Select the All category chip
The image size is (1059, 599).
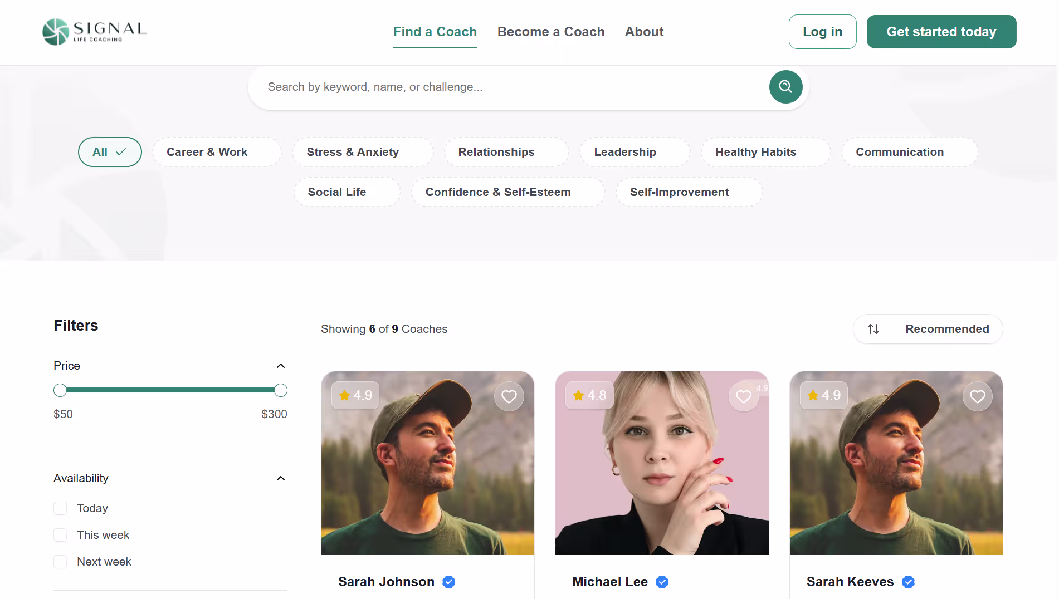tap(110, 152)
